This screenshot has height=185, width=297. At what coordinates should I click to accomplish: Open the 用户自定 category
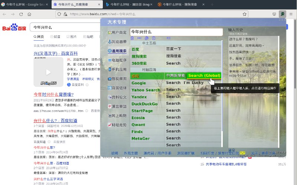tap(117, 33)
